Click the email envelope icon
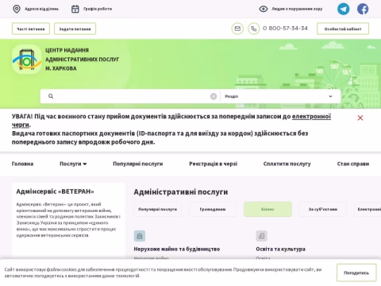 click(x=237, y=29)
